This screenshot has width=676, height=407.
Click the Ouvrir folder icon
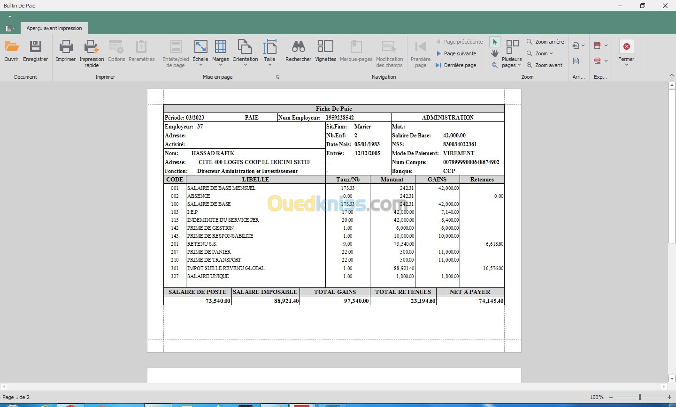[12, 46]
